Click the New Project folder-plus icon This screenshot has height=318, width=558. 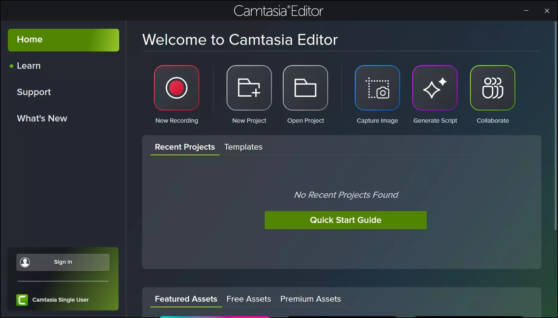(x=249, y=88)
